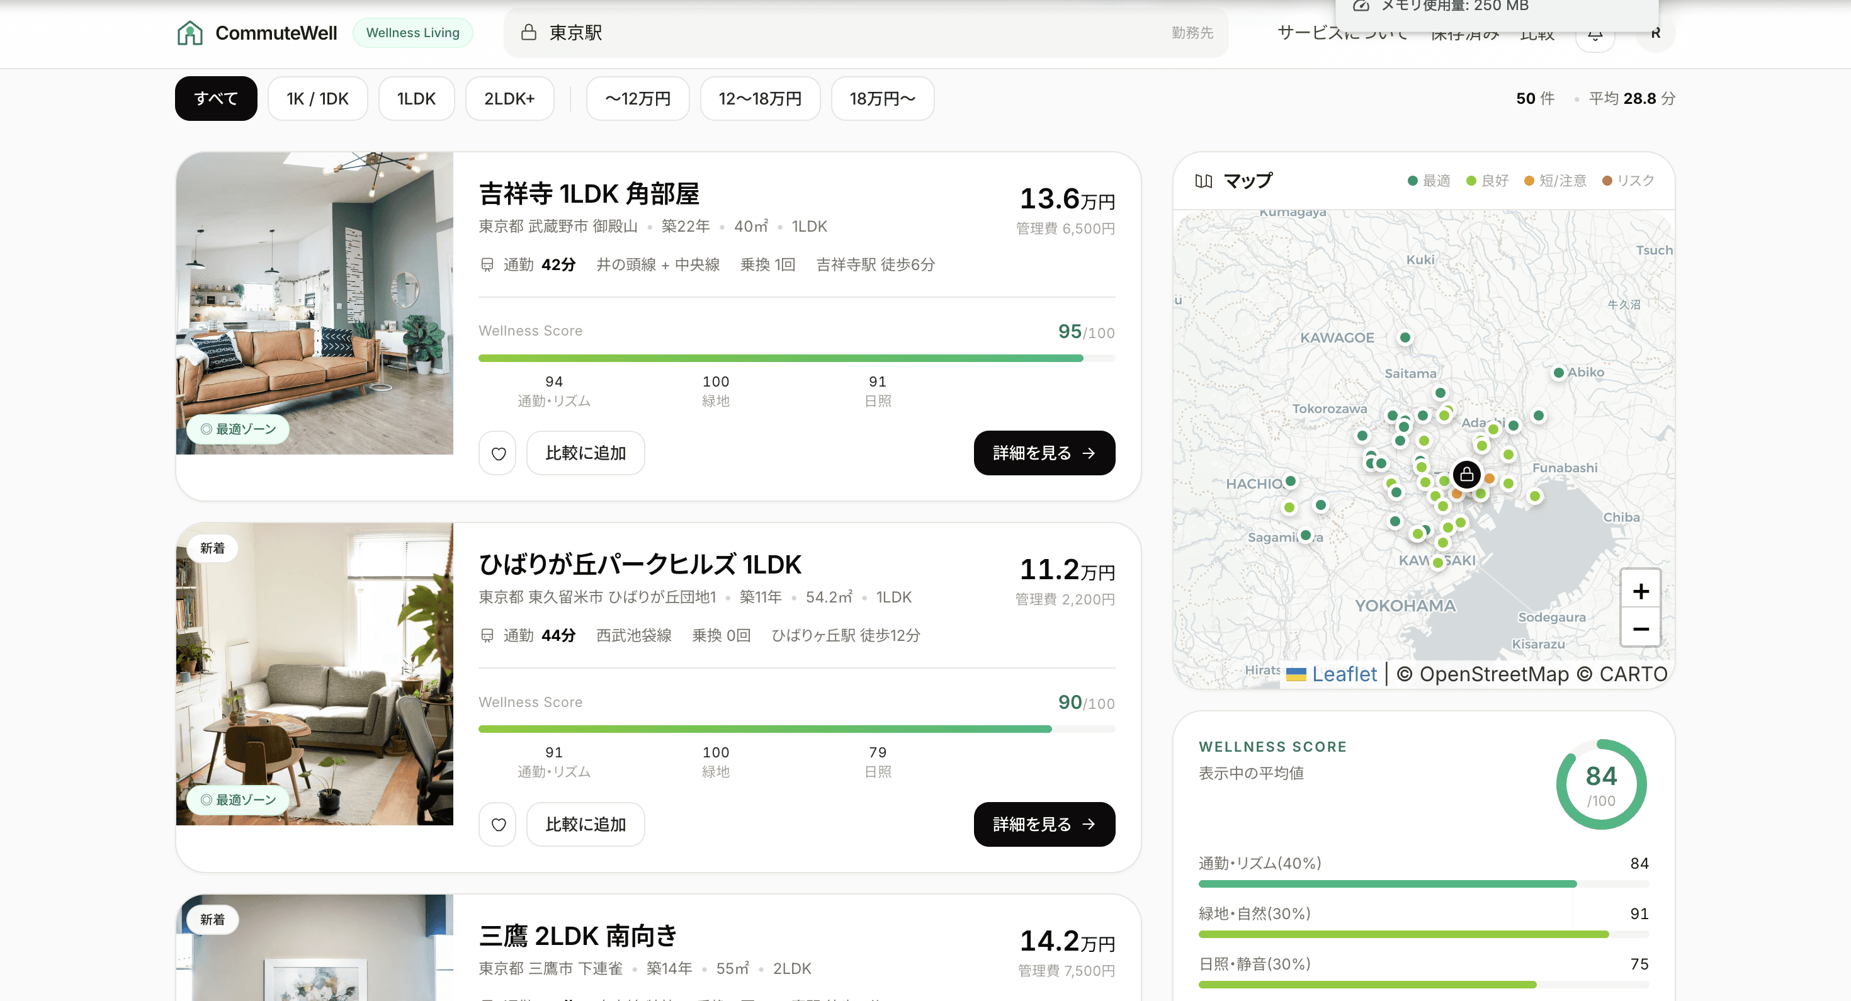Click the lock marker on the map
This screenshot has height=1001, width=1851.
coord(1466,474)
